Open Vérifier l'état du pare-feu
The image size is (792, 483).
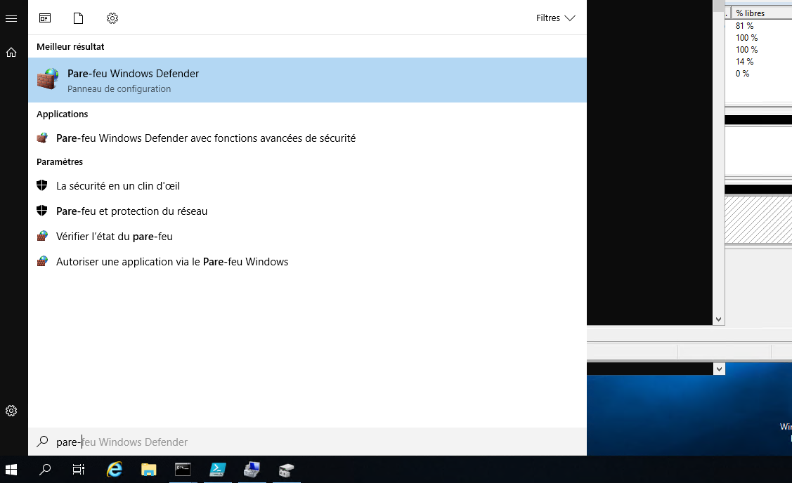click(x=307, y=236)
